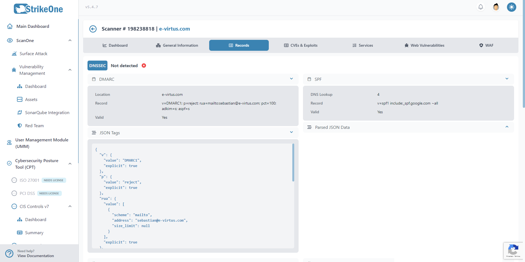Image resolution: width=525 pixels, height=262 pixels.
Task: Click View Documentation link
Action: (36, 256)
